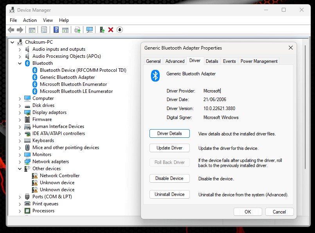Open the Action menu
Image resolution: width=315 pixels, height=233 pixels.
click(30, 20)
